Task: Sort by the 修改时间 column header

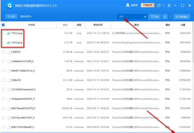Action: coord(97,25)
